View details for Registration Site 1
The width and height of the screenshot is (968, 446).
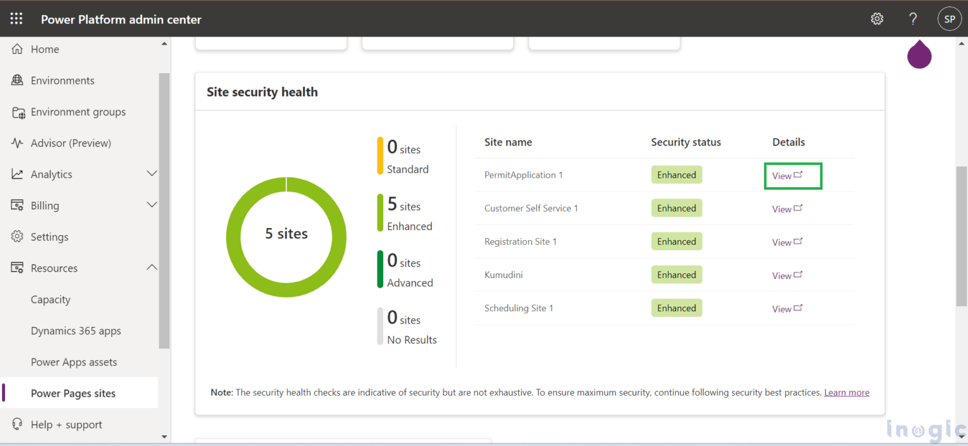coord(788,243)
